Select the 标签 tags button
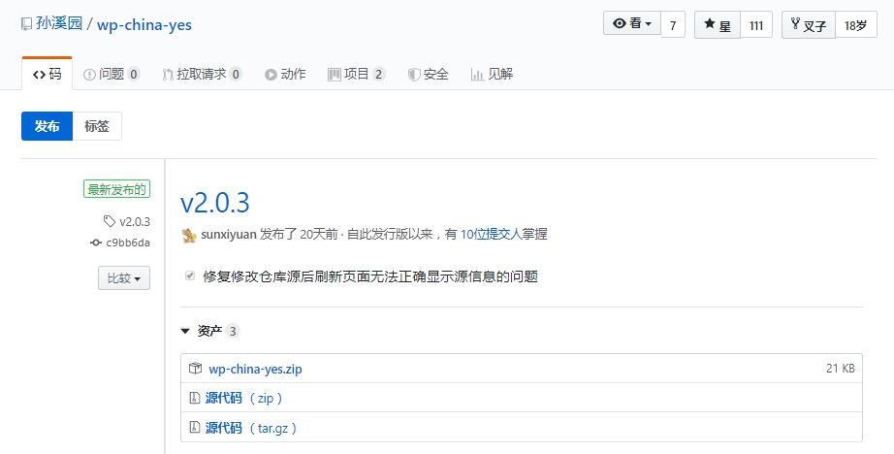 coord(97,126)
